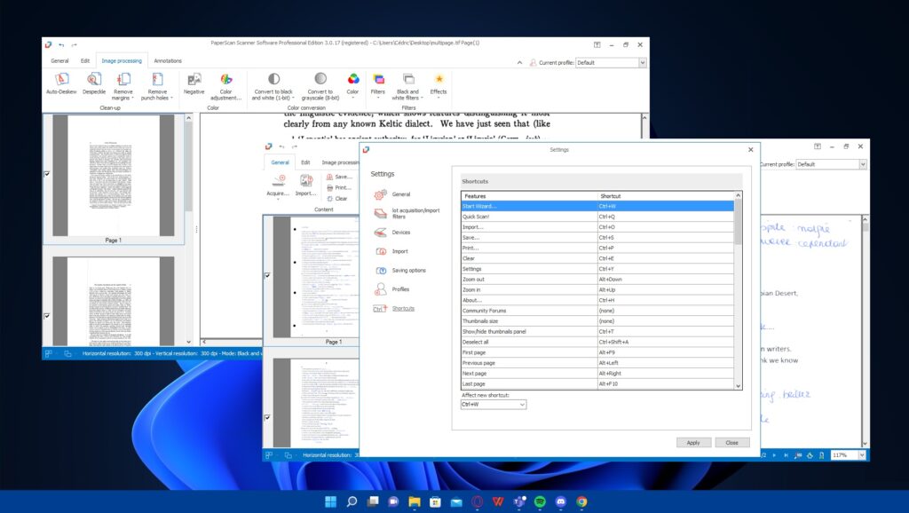
Task: Click the Redo arrow in back window title bar
Action: click(74, 44)
